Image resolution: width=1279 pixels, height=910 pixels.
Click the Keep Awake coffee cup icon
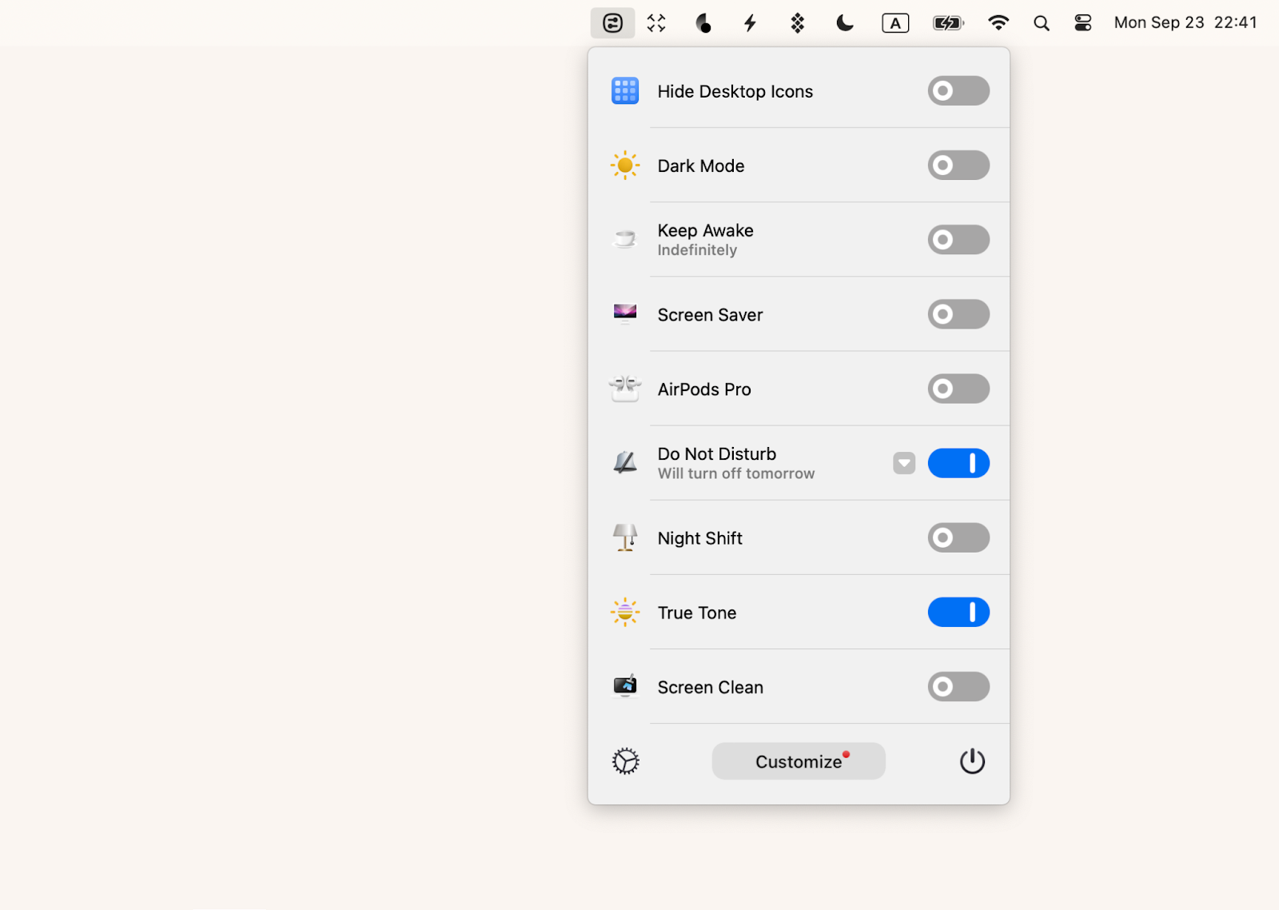coord(624,239)
